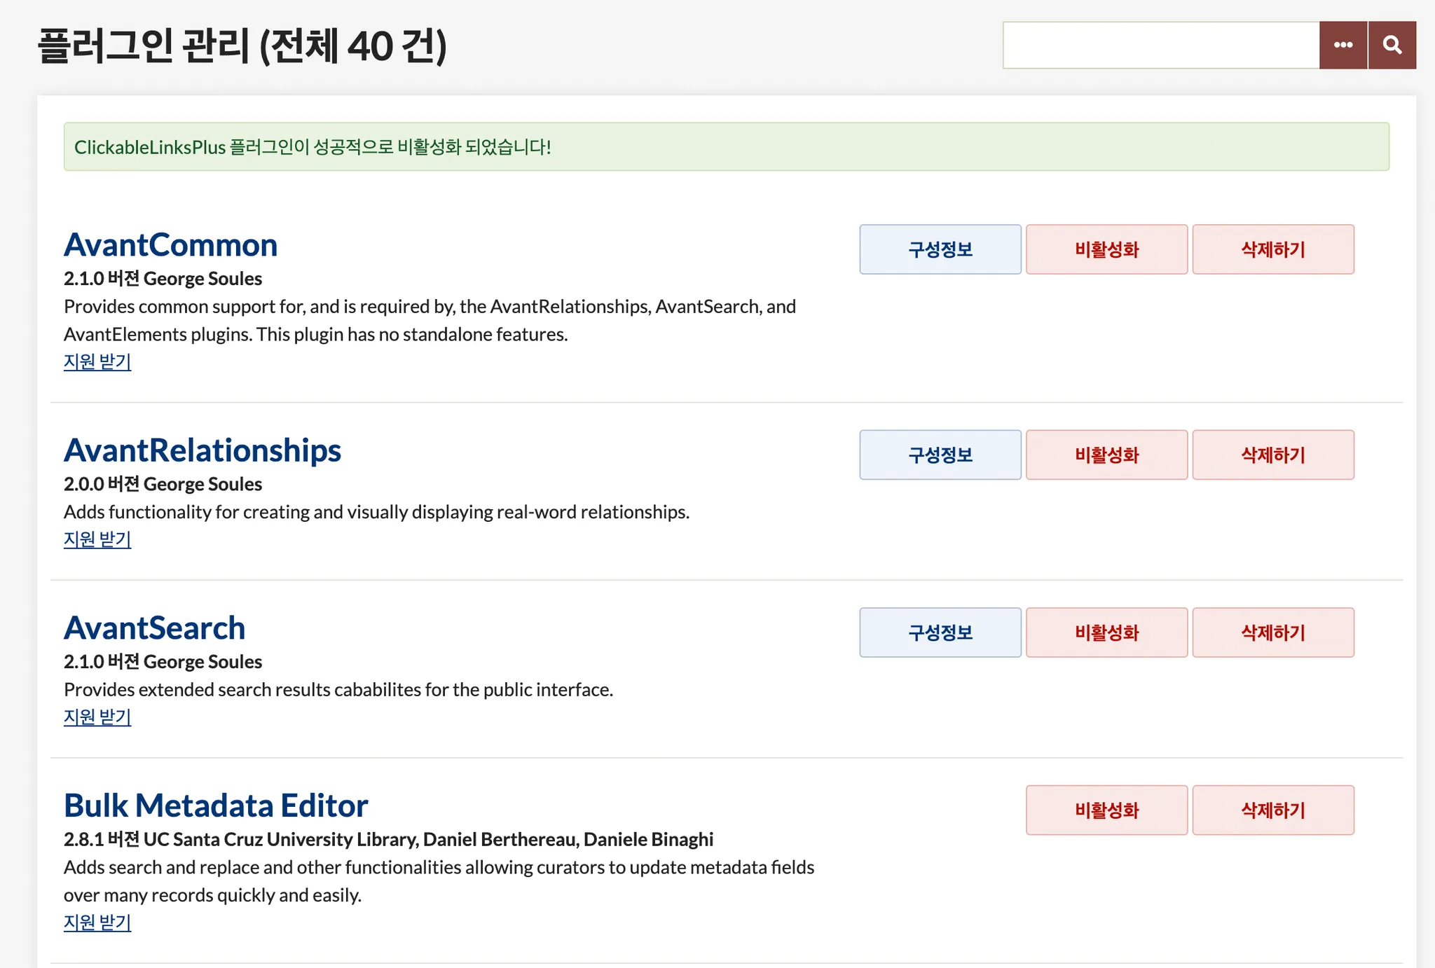This screenshot has height=968, width=1435.
Task: Click the AvantSearch plugin title
Action: [154, 628]
